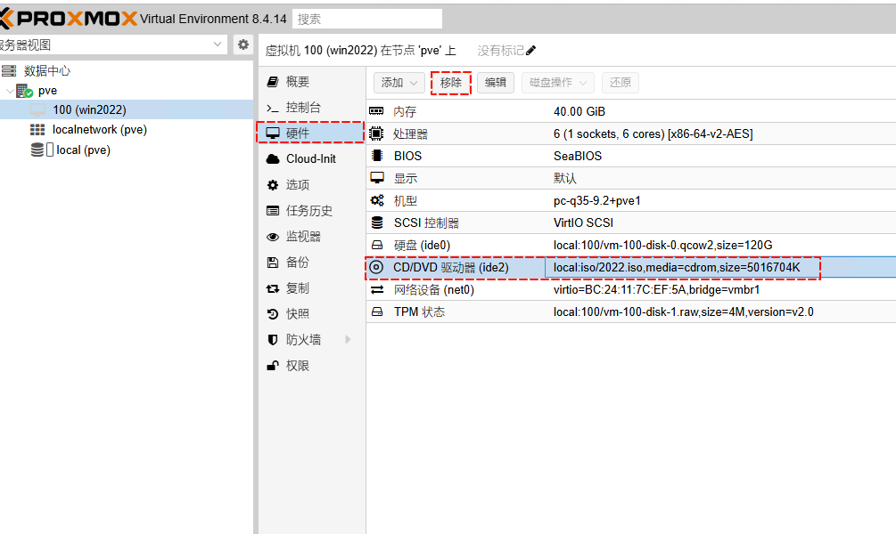Image resolution: width=896 pixels, height=534 pixels.
Task: Click the network device arrows icon
Action: coord(376,289)
